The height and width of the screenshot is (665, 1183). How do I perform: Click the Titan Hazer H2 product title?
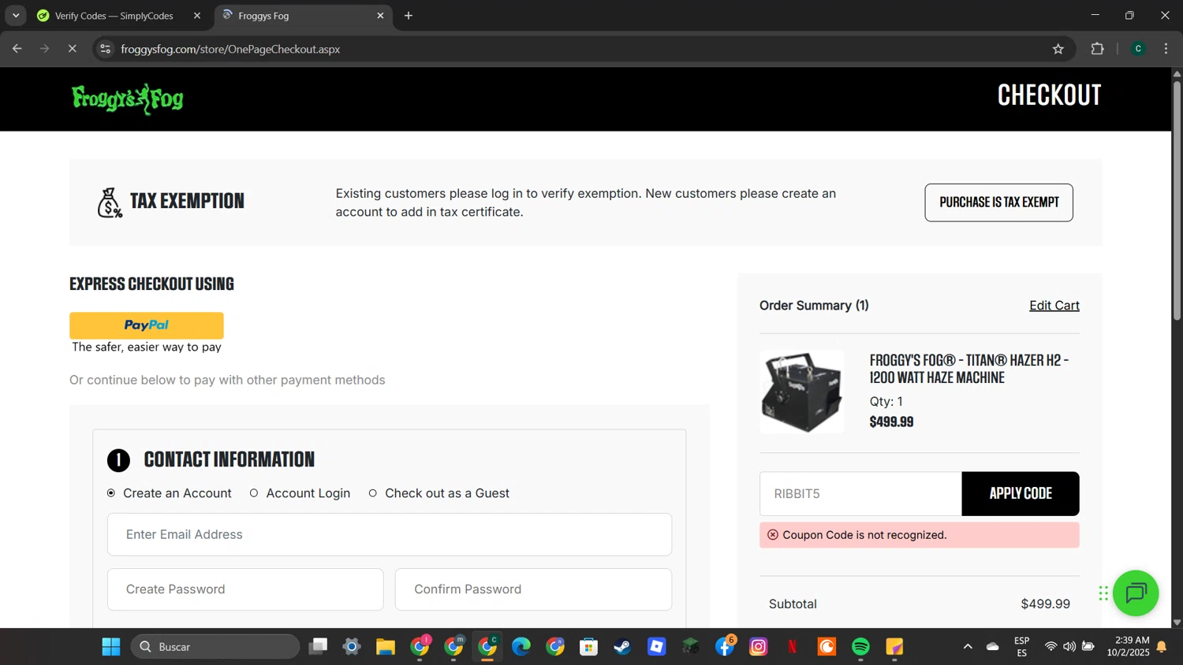(969, 369)
